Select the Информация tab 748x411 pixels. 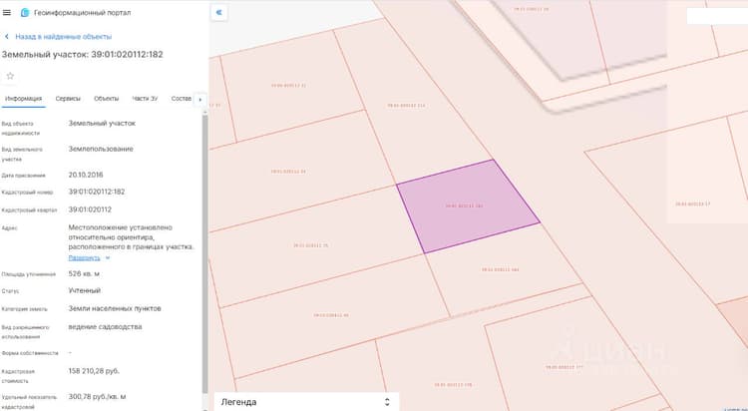(23, 99)
